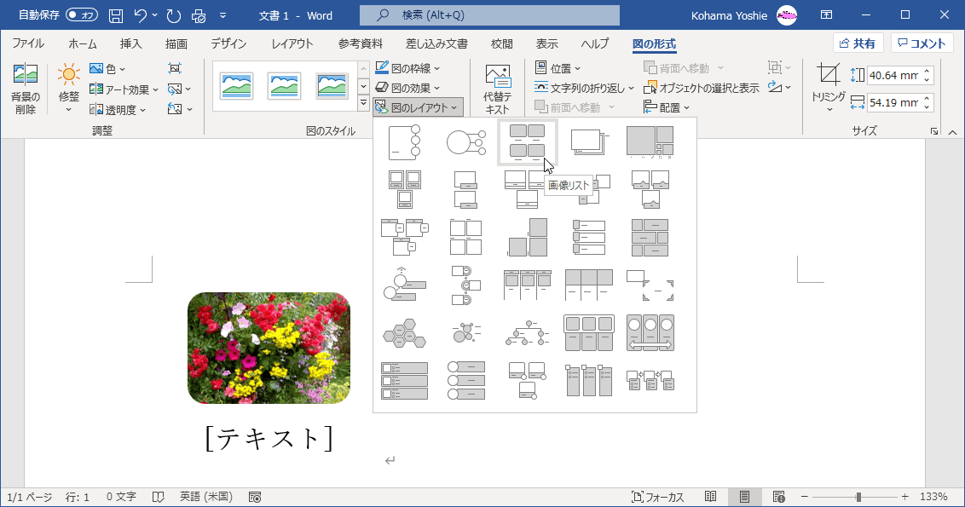Screen dimensions: 965x507
Task: Select the hexagon cluster picture layout
Action: [404, 333]
